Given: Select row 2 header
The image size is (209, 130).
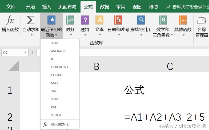Looking at the screenshot, I should pyautogui.click(x=10, y=109).
